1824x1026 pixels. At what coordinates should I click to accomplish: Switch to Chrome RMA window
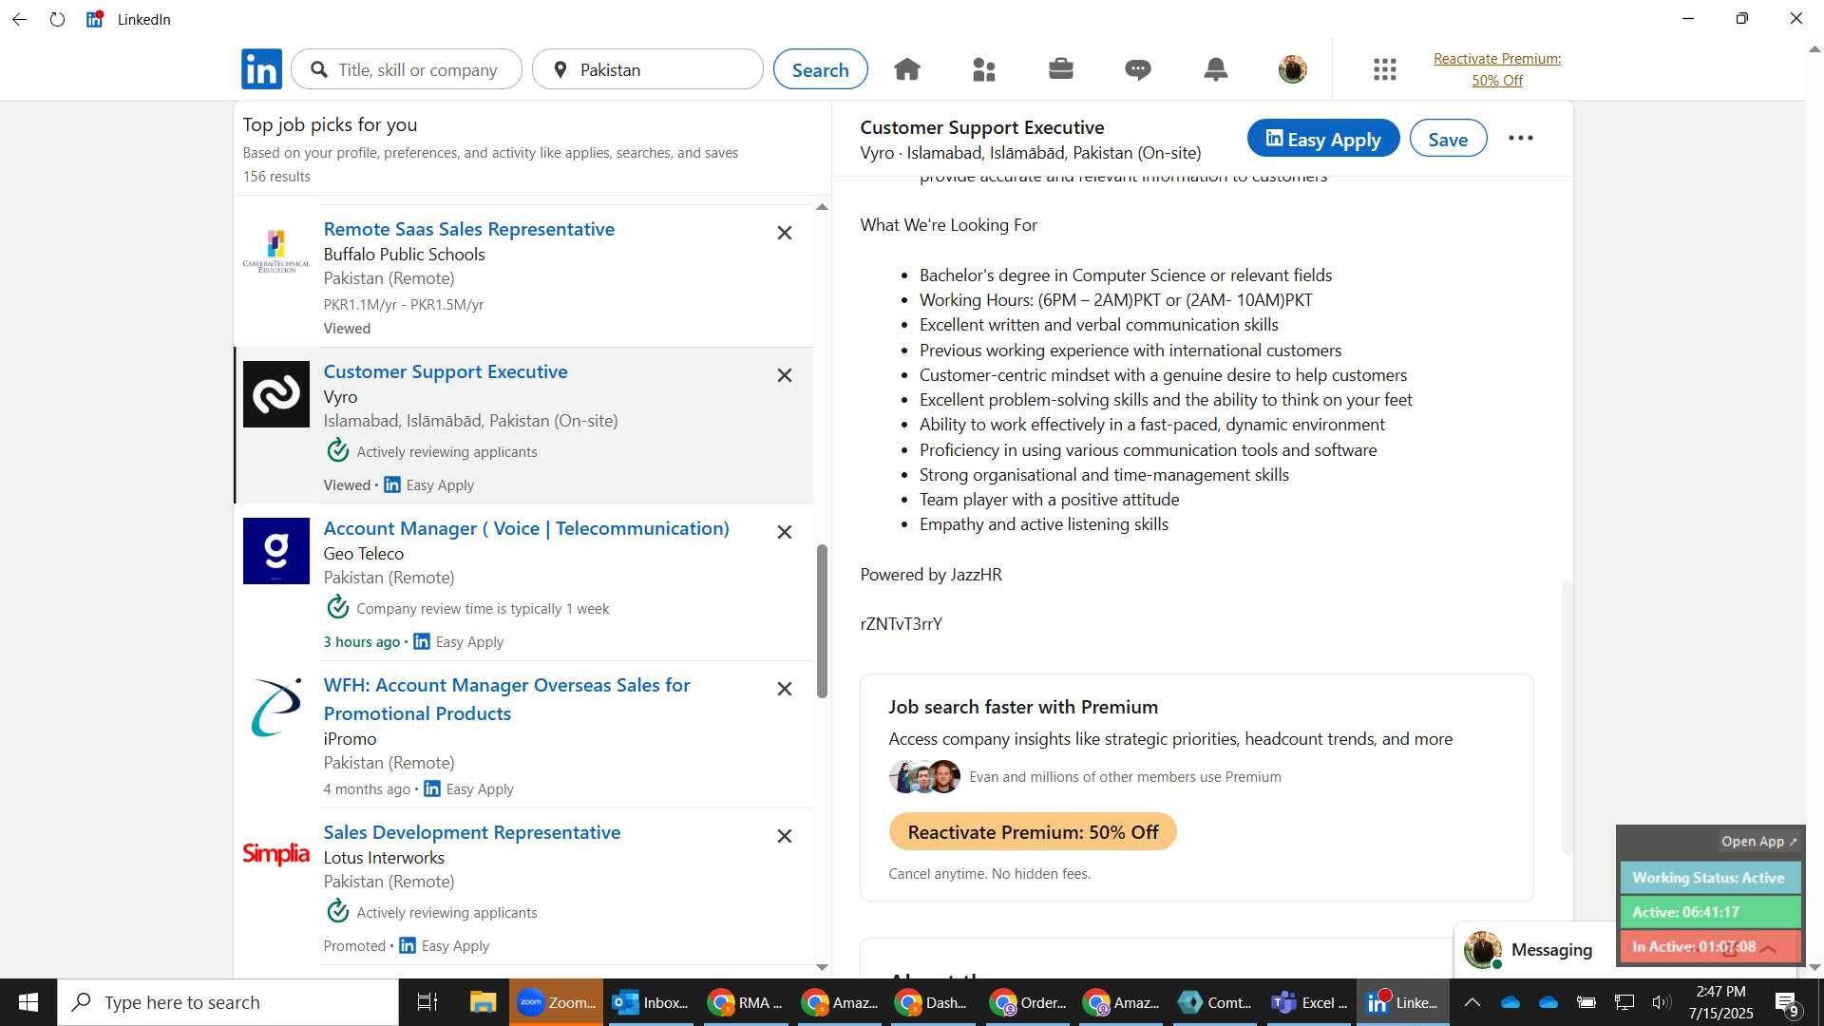click(746, 1002)
